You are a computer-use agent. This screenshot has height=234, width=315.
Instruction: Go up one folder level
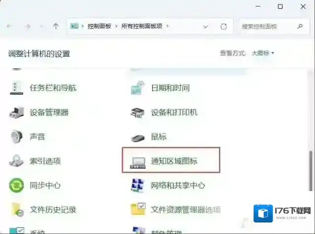[56, 26]
